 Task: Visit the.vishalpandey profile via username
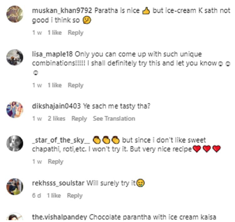coord(60,217)
